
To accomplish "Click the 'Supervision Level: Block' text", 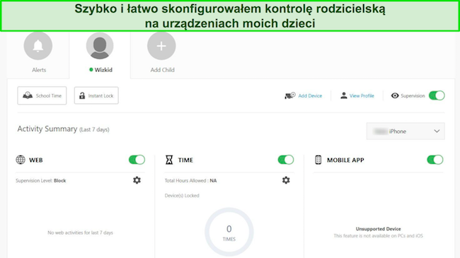I will pos(41,181).
